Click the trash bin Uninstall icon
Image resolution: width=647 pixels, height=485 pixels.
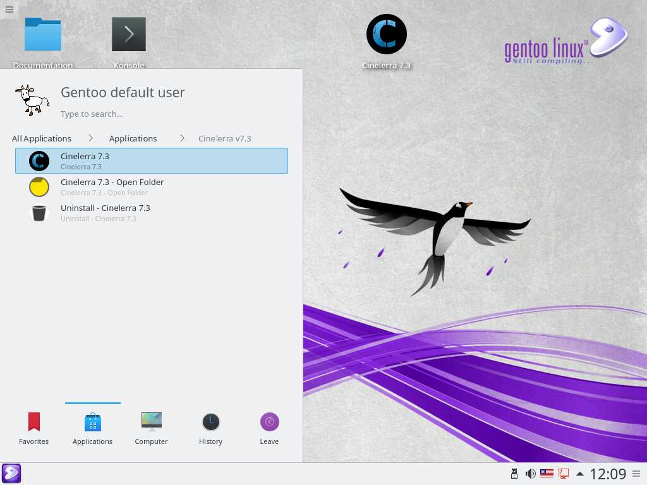point(39,213)
